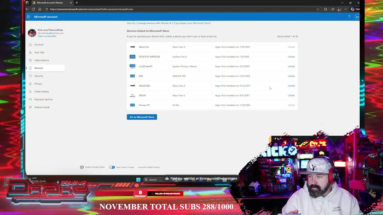Open a new browser tab

click(77, 3)
